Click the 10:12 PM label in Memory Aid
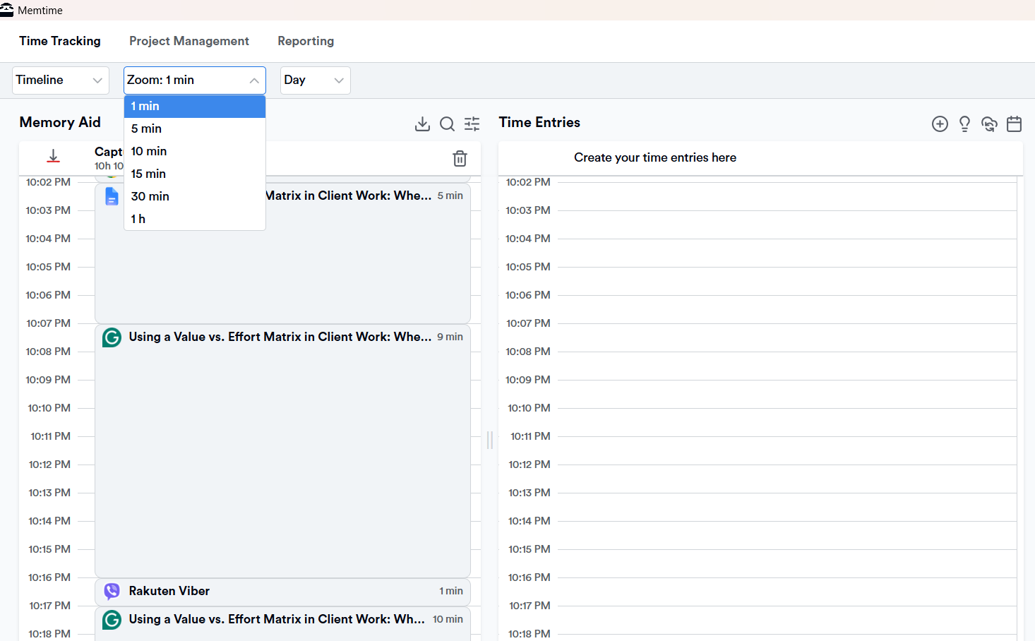1035x641 pixels. tap(49, 465)
